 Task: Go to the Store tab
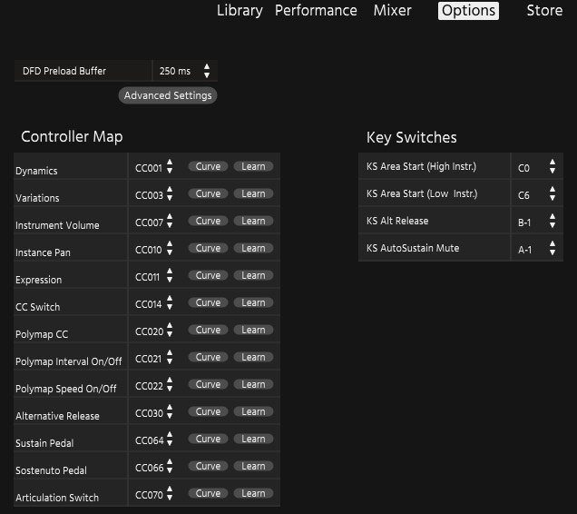point(544,11)
